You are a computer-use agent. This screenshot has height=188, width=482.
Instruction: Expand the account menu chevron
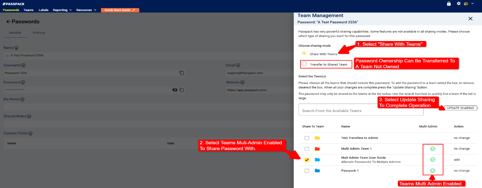tap(473, 4)
